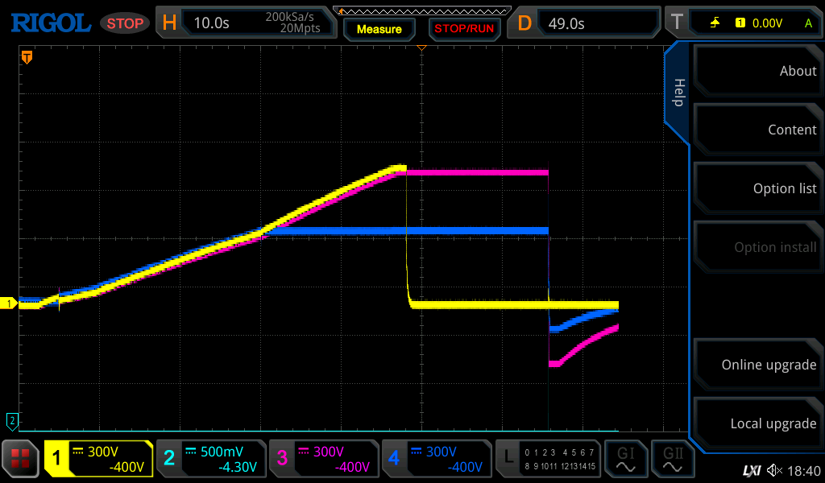Click the RIGOL logo
The height and width of the screenshot is (483, 825).
tap(50, 23)
